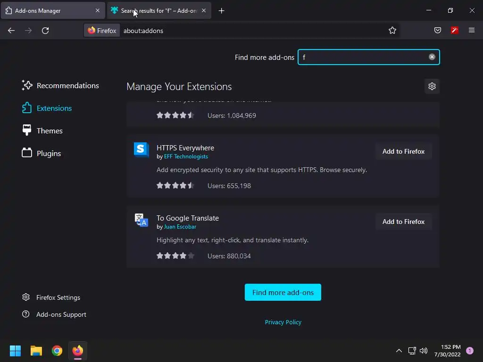Screen dimensions: 483x362
Task: Click the Manage Your Extensions heading
Action: (x=179, y=87)
